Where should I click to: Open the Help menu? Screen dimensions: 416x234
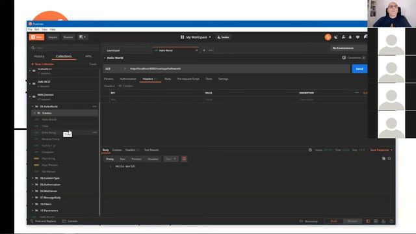pyautogui.click(x=53, y=29)
